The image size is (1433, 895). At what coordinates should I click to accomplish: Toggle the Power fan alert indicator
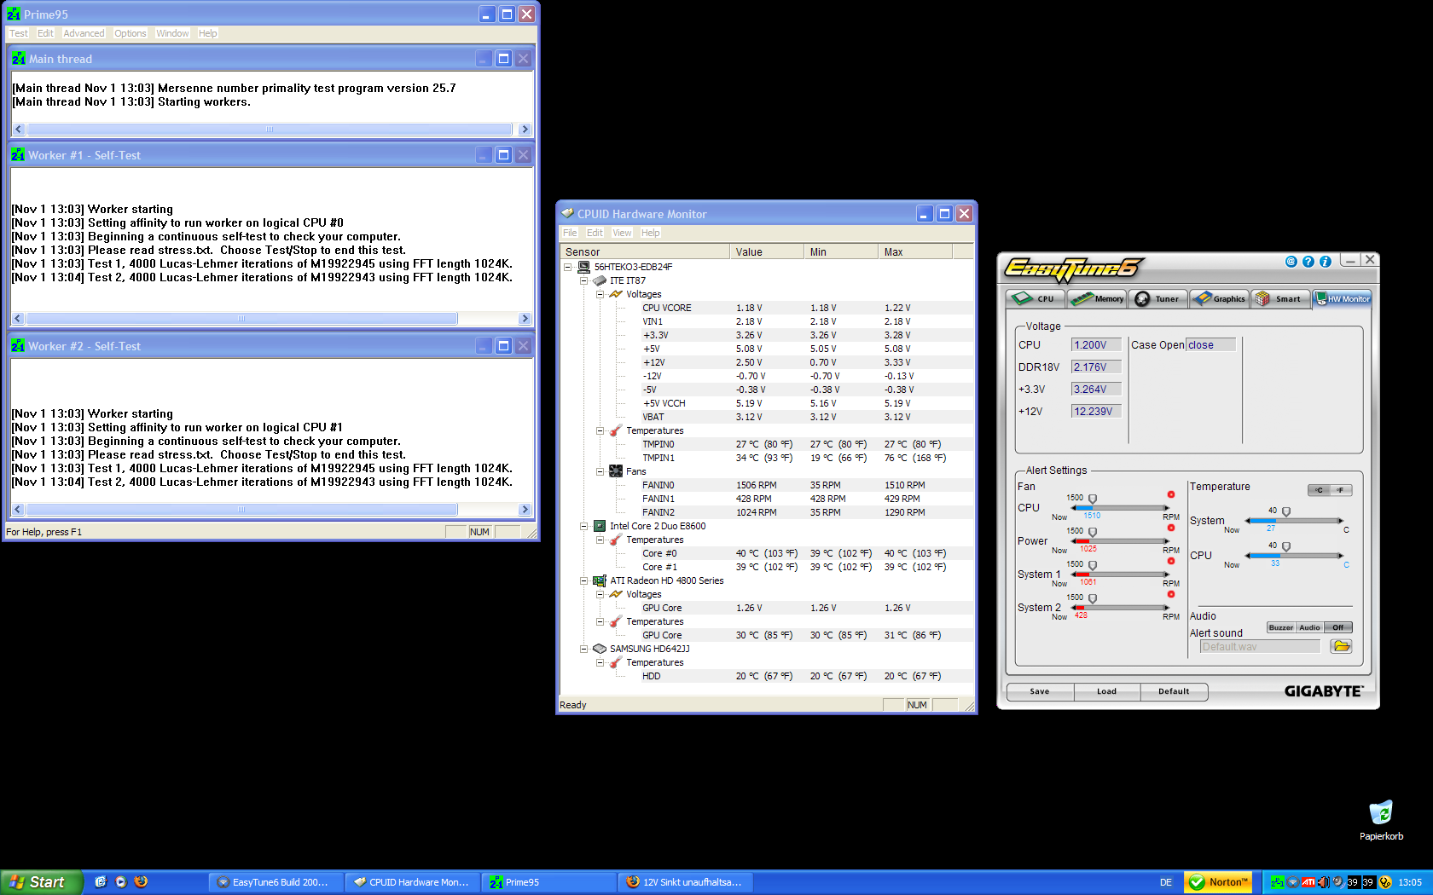tap(1171, 528)
